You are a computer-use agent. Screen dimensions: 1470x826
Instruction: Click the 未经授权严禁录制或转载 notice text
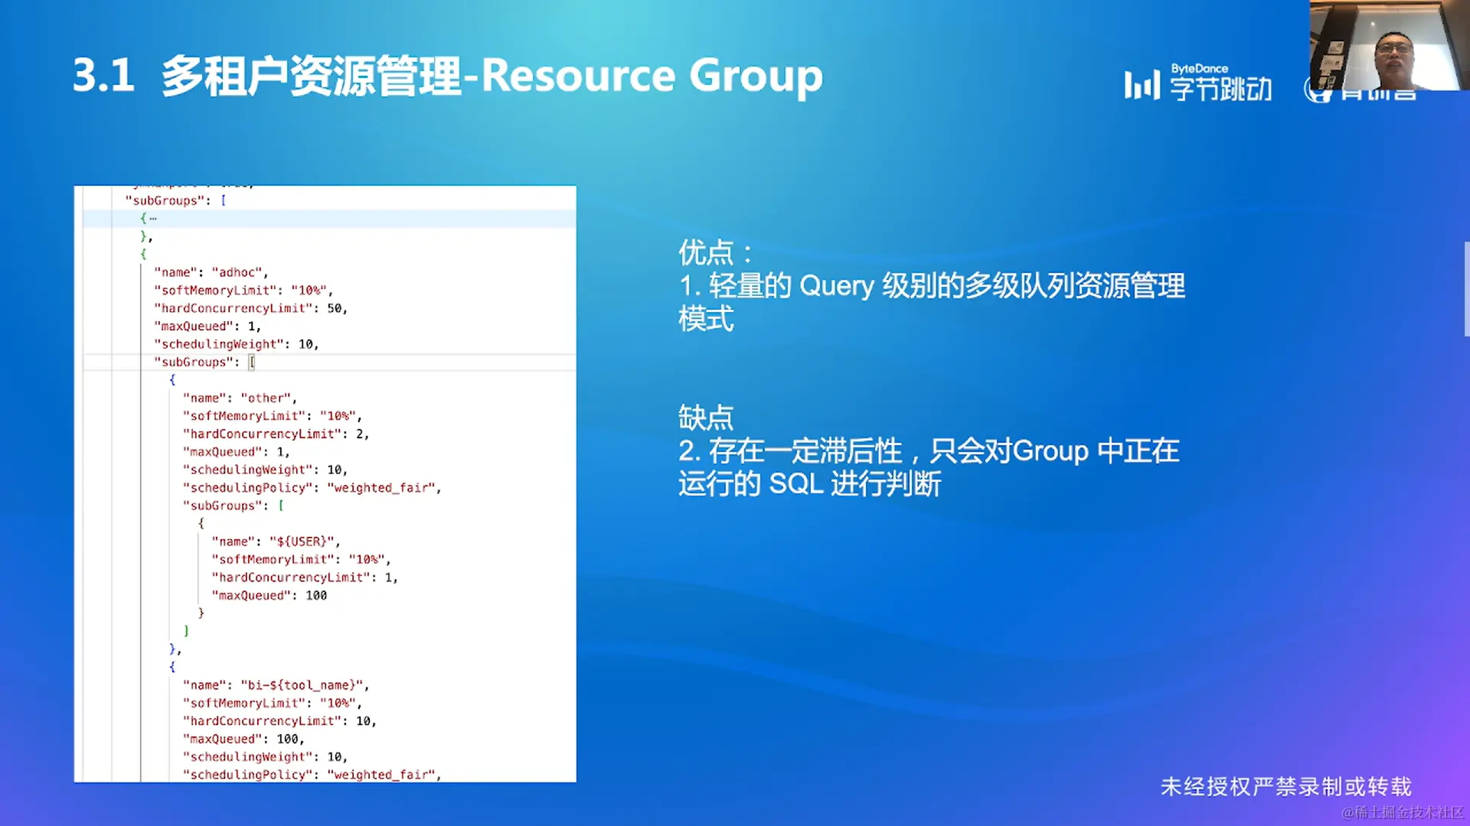click(1285, 786)
